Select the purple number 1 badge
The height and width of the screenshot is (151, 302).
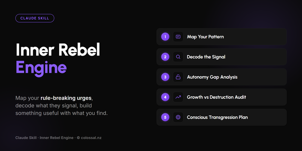pos(165,37)
